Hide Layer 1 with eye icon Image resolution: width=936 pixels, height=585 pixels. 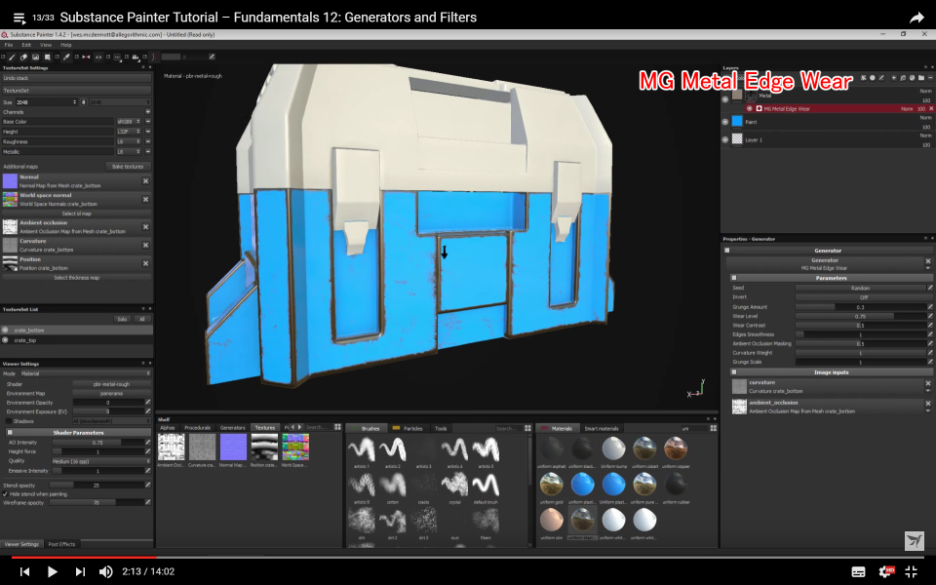[725, 139]
